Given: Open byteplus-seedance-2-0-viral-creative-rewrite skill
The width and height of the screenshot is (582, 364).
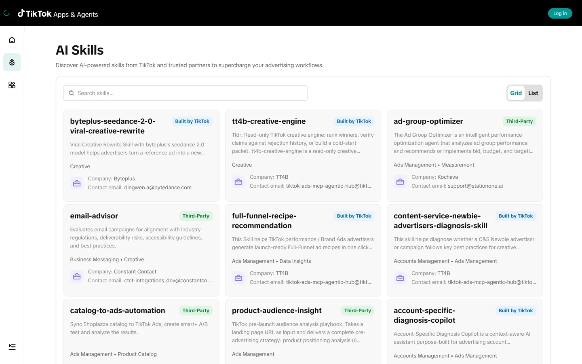Looking at the screenshot, I should coord(113,126).
